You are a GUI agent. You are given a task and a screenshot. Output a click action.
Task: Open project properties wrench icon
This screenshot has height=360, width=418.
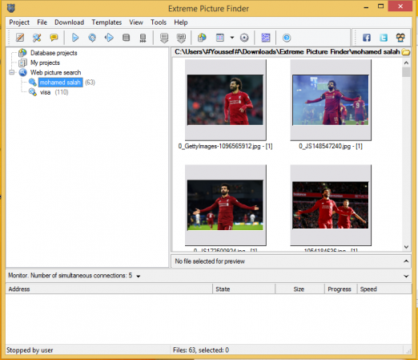coord(37,38)
